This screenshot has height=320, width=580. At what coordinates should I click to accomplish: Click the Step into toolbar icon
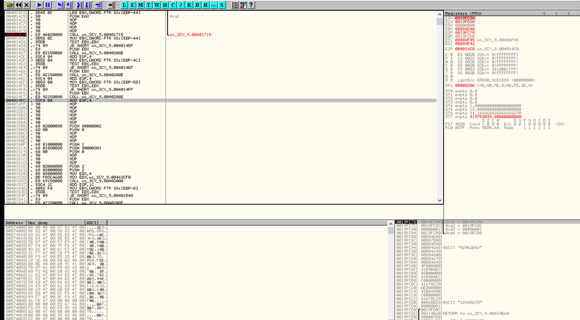(x=60, y=5)
